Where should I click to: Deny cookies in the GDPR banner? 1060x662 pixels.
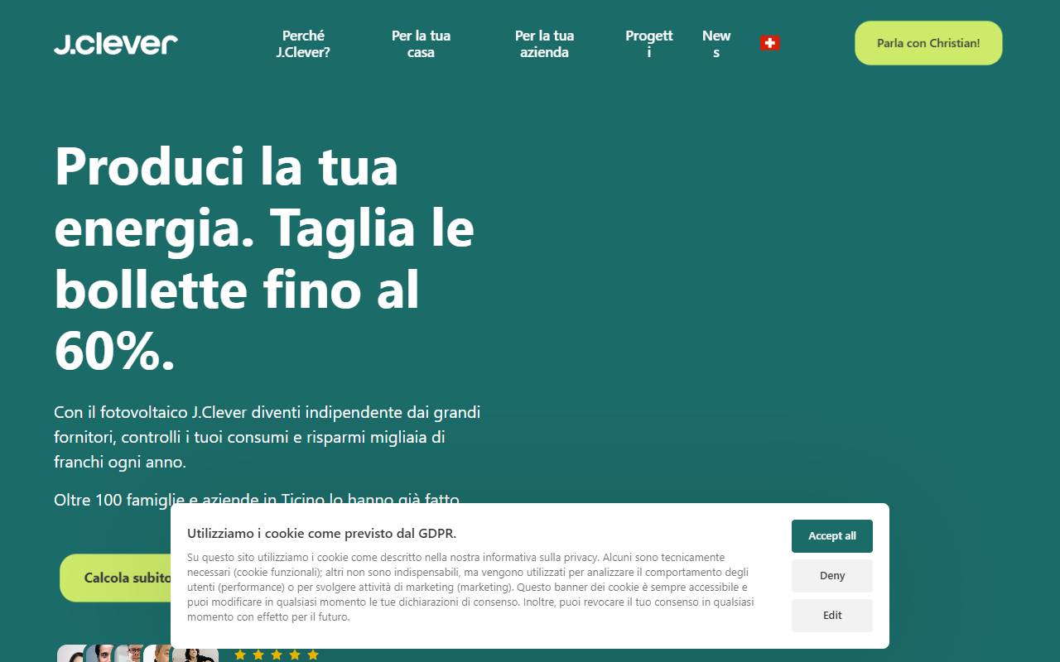(x=832, y=576)
